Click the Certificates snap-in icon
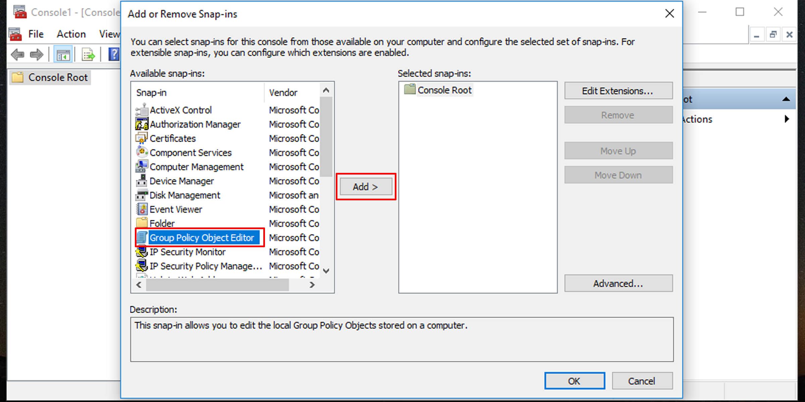Viewport: 805px width, 402px height. 142,138
